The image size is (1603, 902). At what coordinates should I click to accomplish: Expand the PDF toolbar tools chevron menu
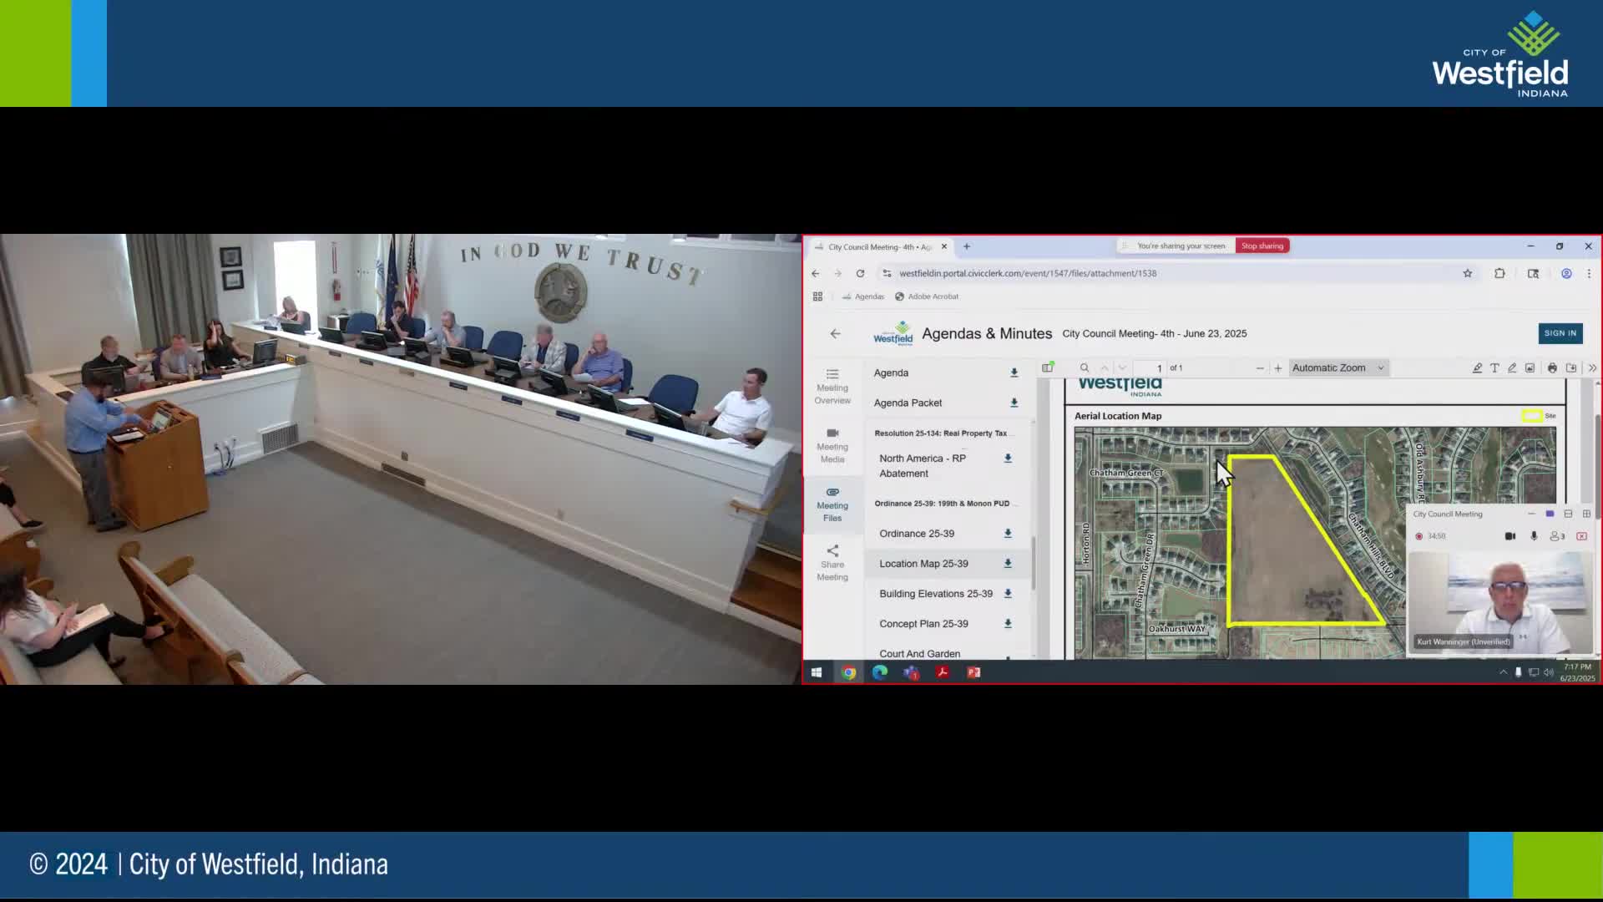1591,368
